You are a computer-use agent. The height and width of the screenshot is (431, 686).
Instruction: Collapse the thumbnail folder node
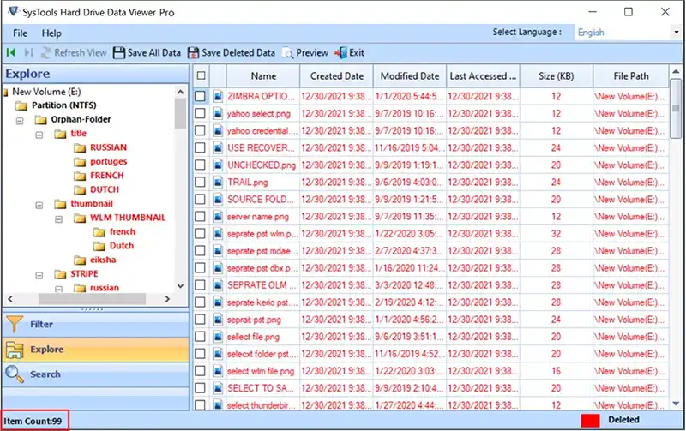coord(39,205)
